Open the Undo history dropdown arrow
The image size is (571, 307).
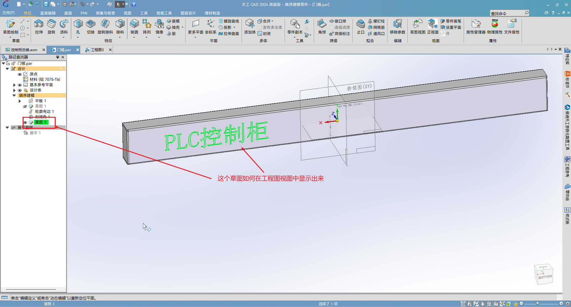[87, 4]
